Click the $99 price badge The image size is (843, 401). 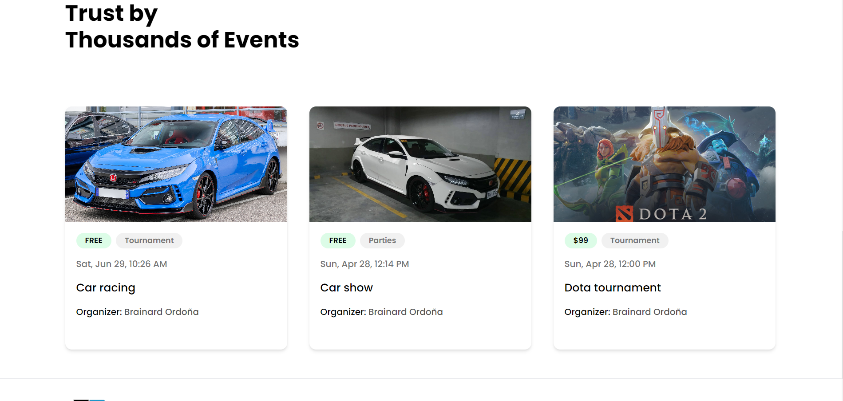click(x=581, y=240)
